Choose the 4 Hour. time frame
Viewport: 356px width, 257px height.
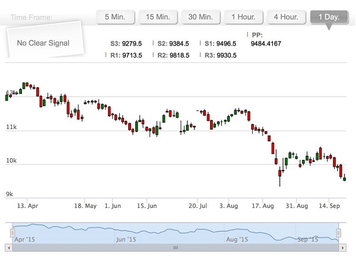coord(287,17)
